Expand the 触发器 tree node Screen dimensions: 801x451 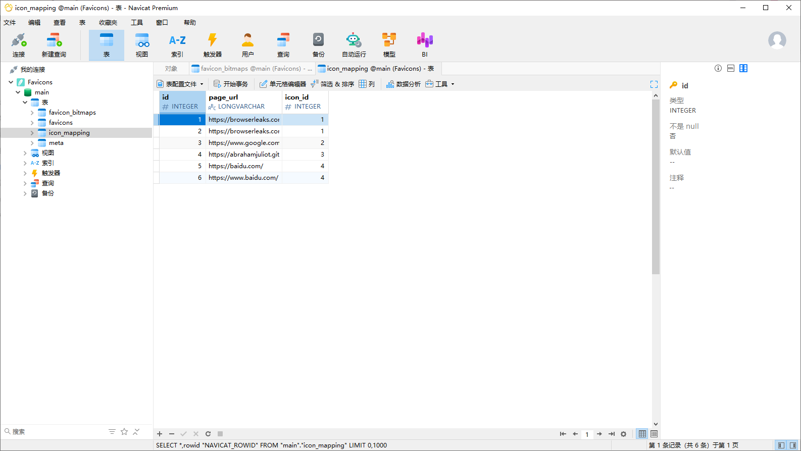tap(25, 173)
